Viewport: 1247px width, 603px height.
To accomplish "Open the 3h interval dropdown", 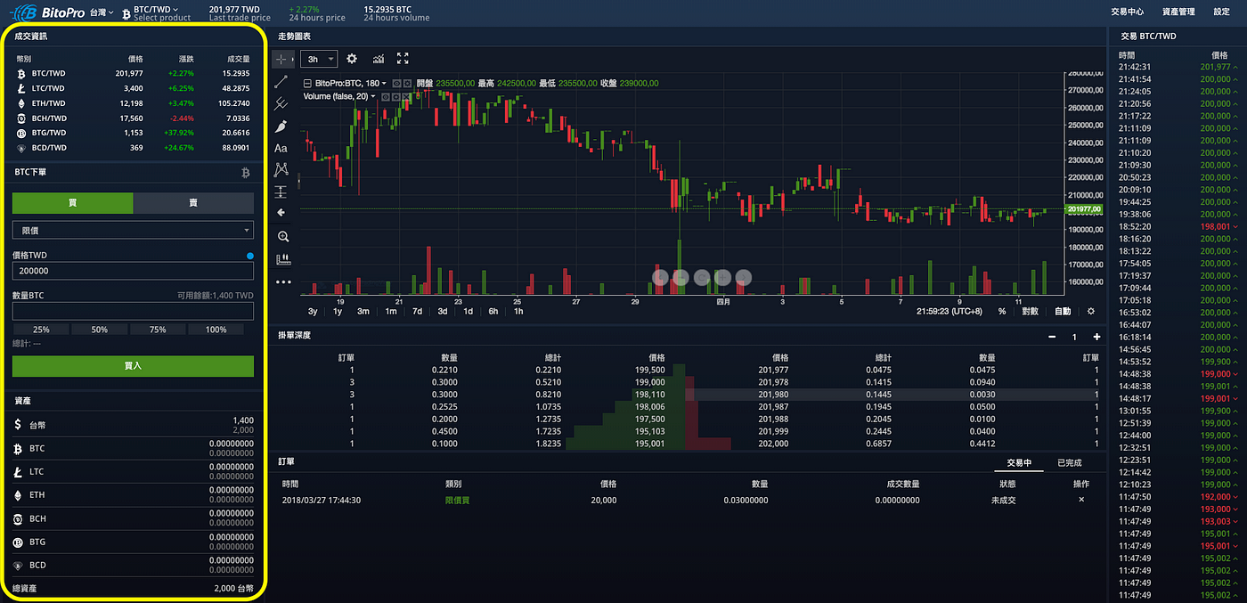I will tap(319, 59).
